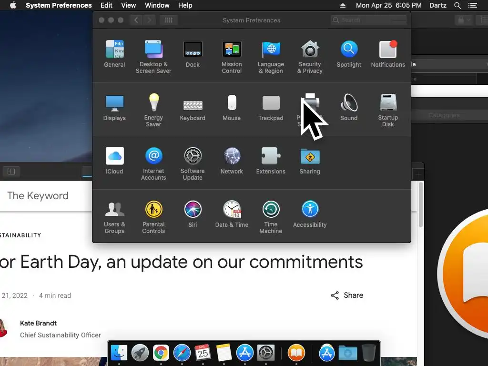The height and width of the screenshot is (366, 488).
Task: Open Time Machine preferences
Action: click(x=271, y=217)
